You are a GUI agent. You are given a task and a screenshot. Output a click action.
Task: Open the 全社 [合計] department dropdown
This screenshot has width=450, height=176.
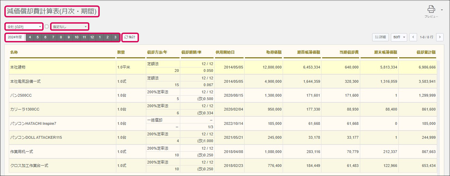pyautogui.click(x=24, y=27)
